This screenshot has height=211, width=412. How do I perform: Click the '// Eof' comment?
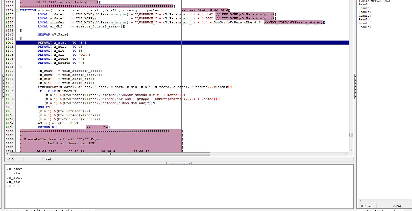click(x=97, y=127)
